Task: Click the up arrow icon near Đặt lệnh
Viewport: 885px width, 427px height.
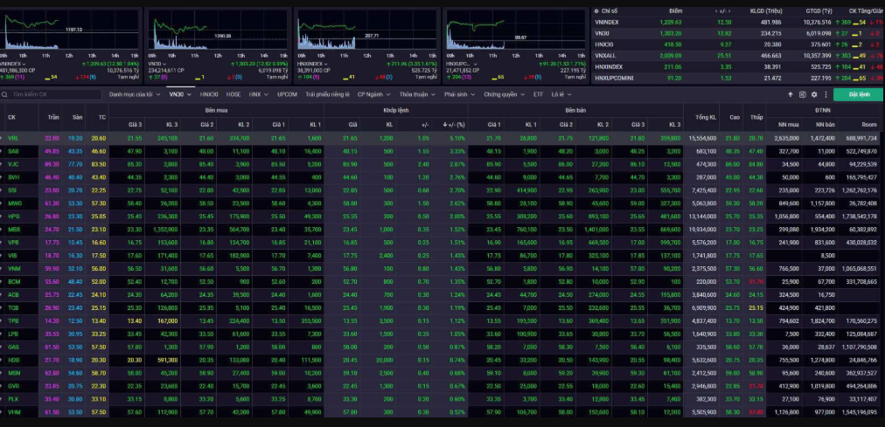Action: (791, 94)
